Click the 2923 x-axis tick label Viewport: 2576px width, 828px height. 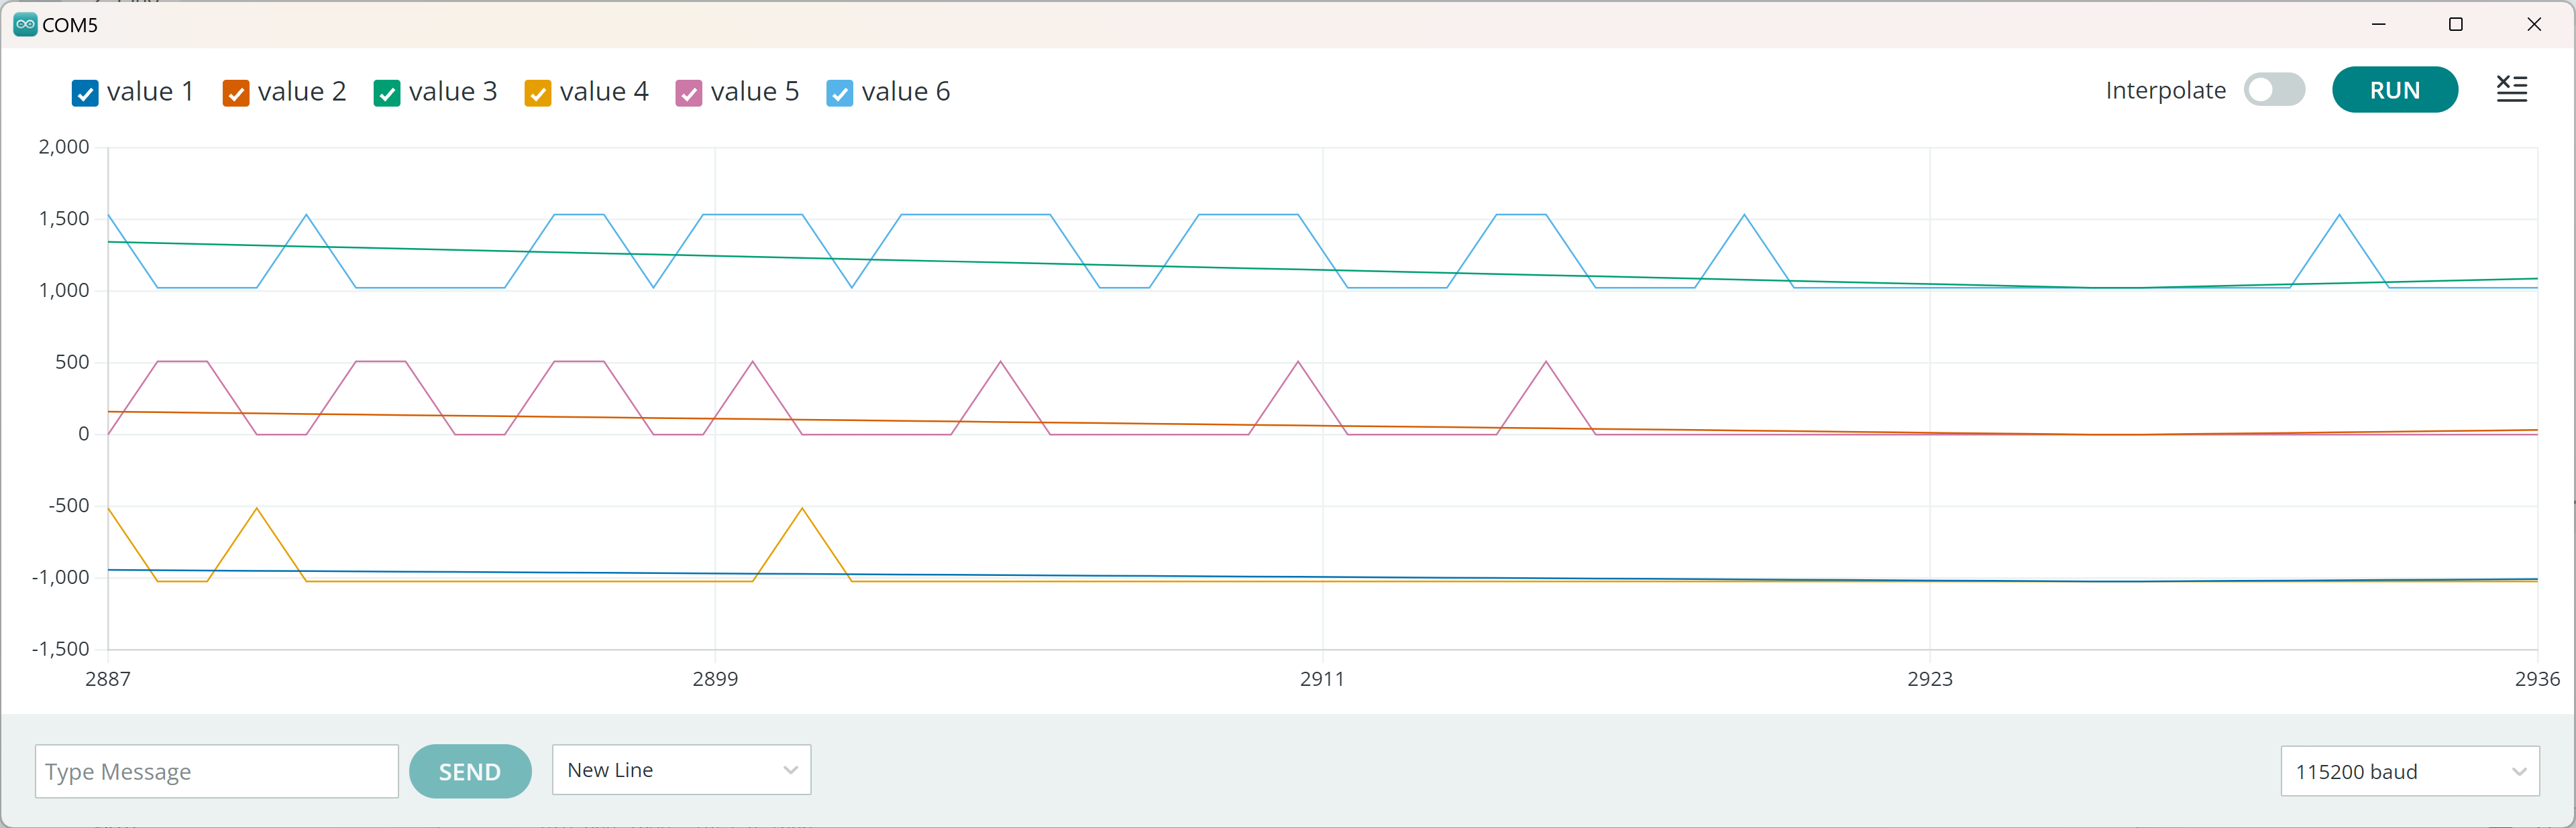1930,679
